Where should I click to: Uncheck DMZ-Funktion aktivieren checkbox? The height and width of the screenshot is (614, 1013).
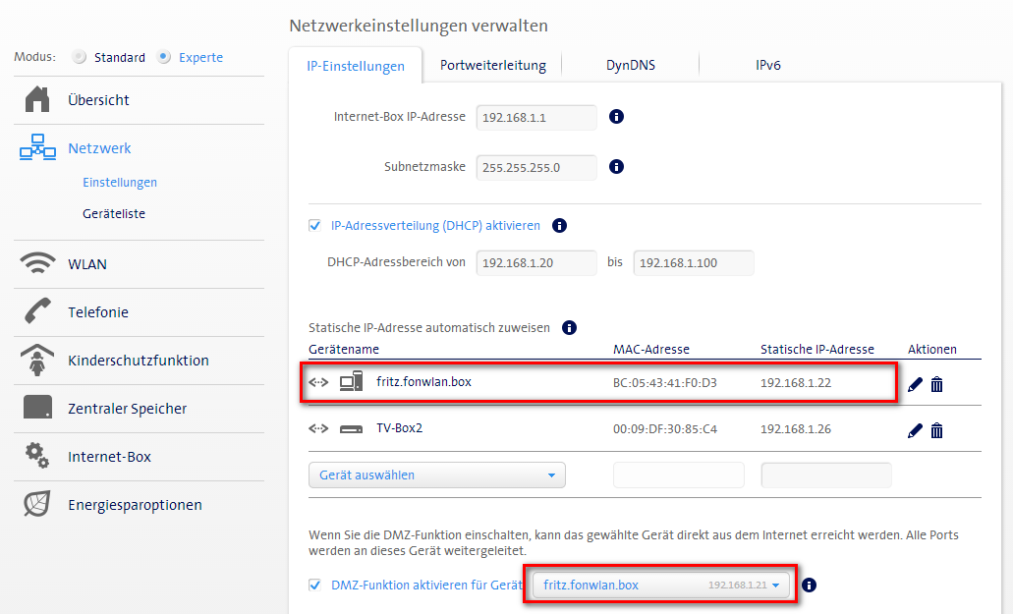pyautogui.click(x=315, y=586)
